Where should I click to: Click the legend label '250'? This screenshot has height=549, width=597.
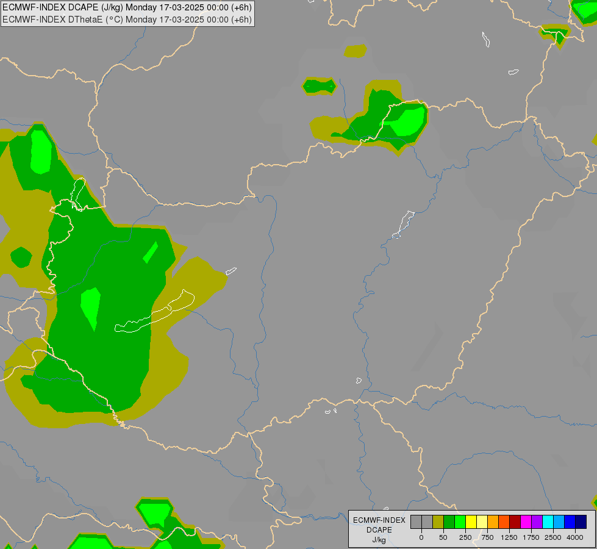click(x=465, y=537)
